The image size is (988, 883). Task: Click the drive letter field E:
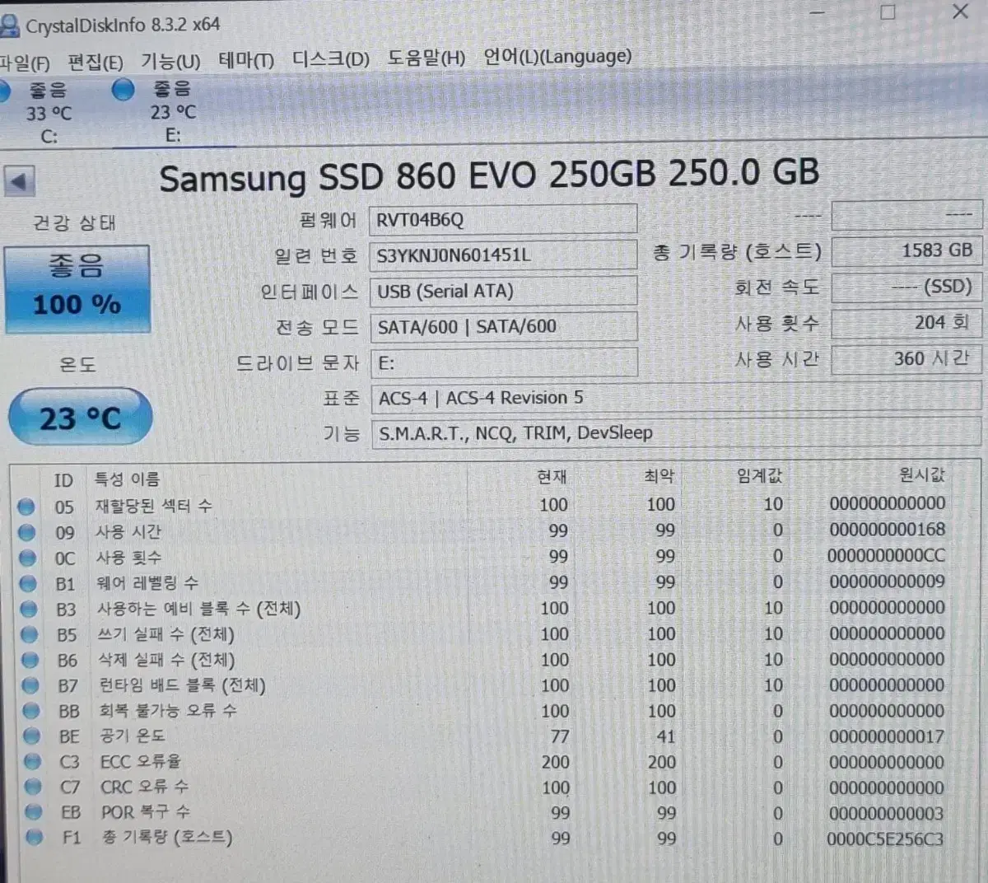point(504,363)
